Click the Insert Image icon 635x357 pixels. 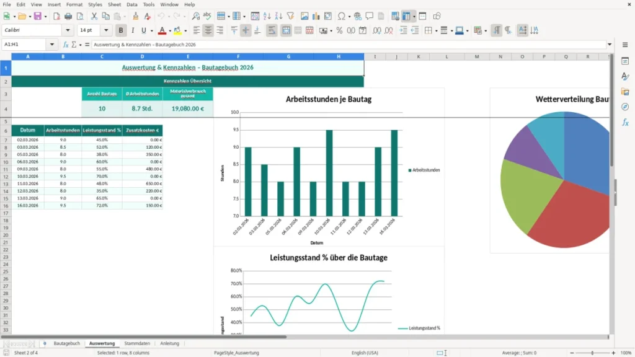tap(304, 16)
